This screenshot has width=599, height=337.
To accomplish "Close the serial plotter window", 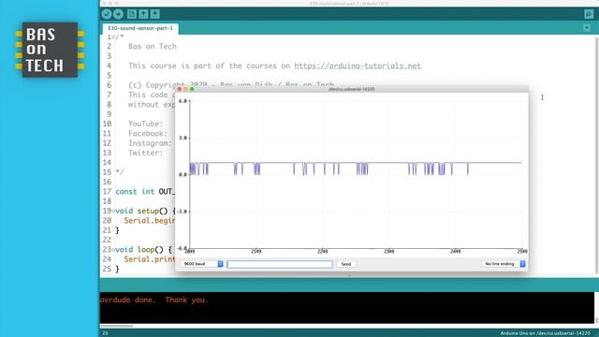I will [x=180, y=89].
